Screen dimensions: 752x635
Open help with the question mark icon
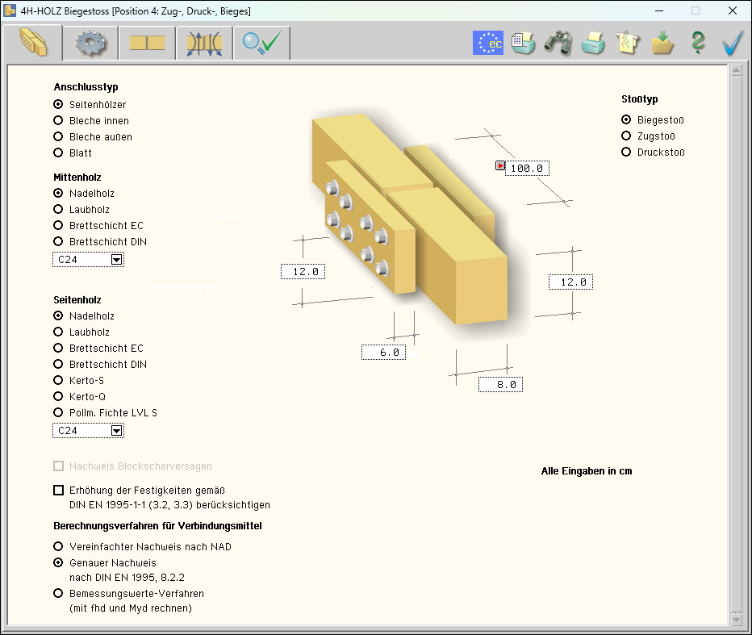[698, 43]
